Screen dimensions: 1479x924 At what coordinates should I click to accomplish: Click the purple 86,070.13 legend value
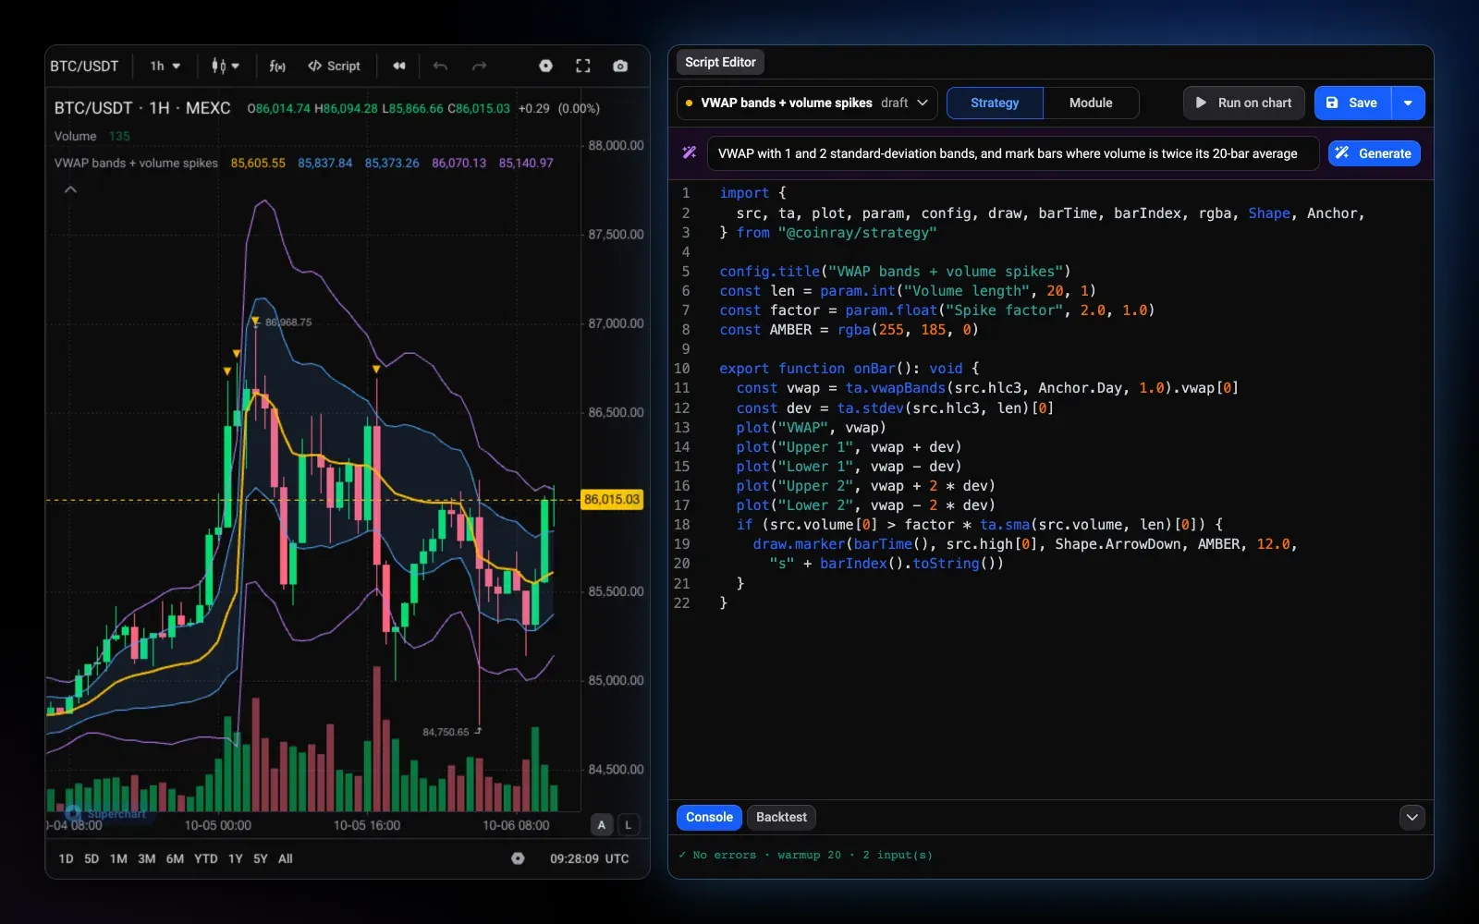[x=458, y=163]
